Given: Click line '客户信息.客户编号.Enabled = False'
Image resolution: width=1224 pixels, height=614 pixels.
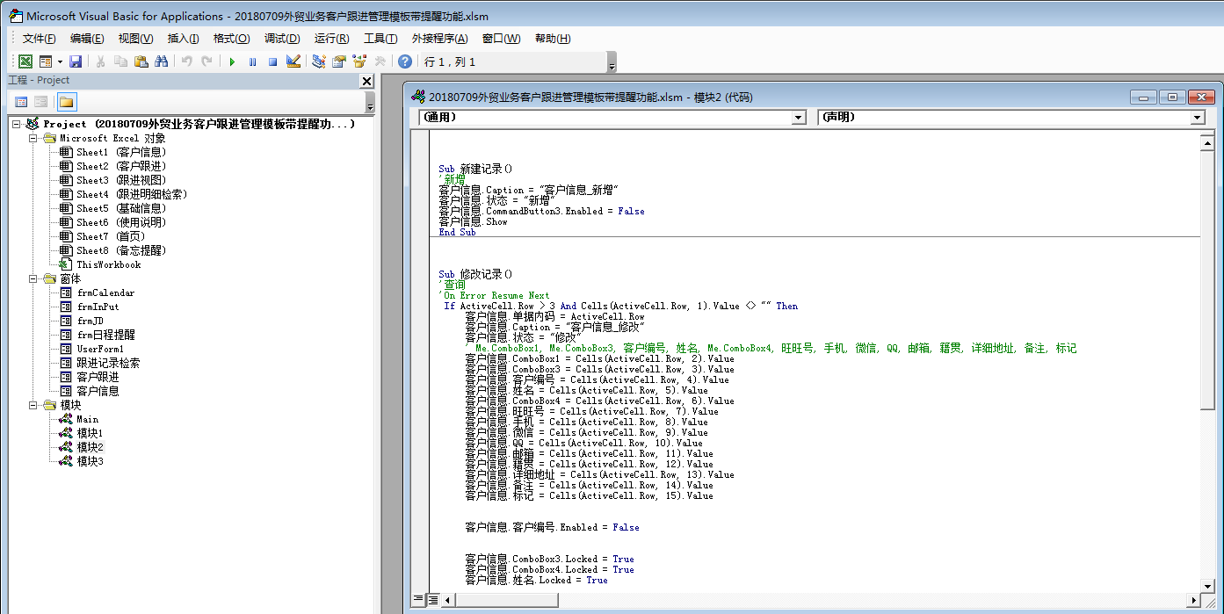Looking at the screenshot, I should point(552,527).
